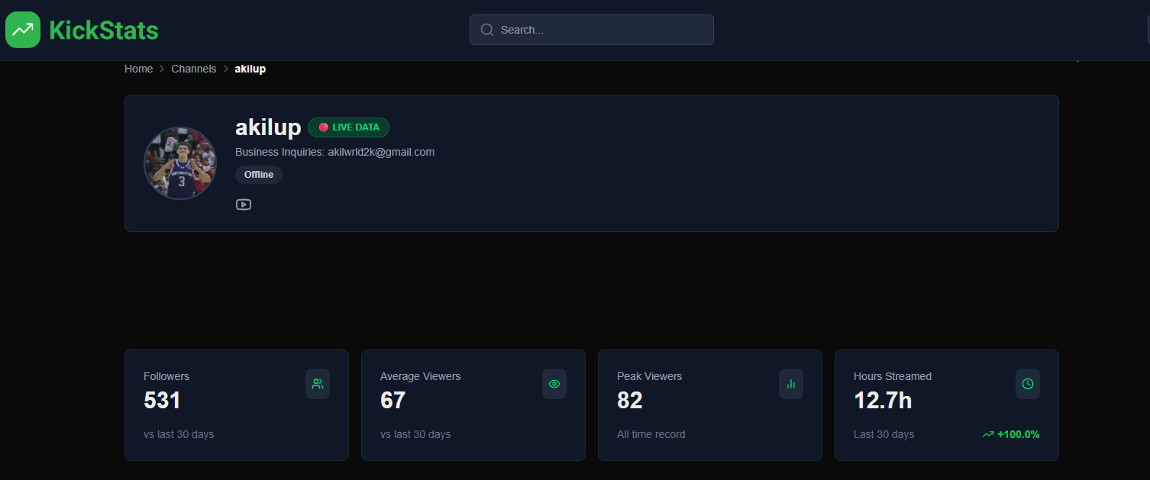Click the Followers people icon

(318, 384)
